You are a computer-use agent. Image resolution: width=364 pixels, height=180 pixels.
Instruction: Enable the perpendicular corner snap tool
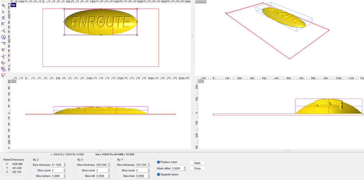3,24
